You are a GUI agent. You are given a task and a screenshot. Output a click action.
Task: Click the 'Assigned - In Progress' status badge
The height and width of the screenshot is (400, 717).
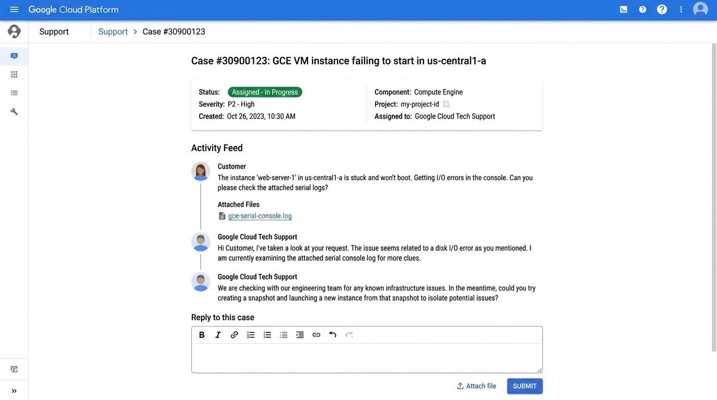pos(265,92)
